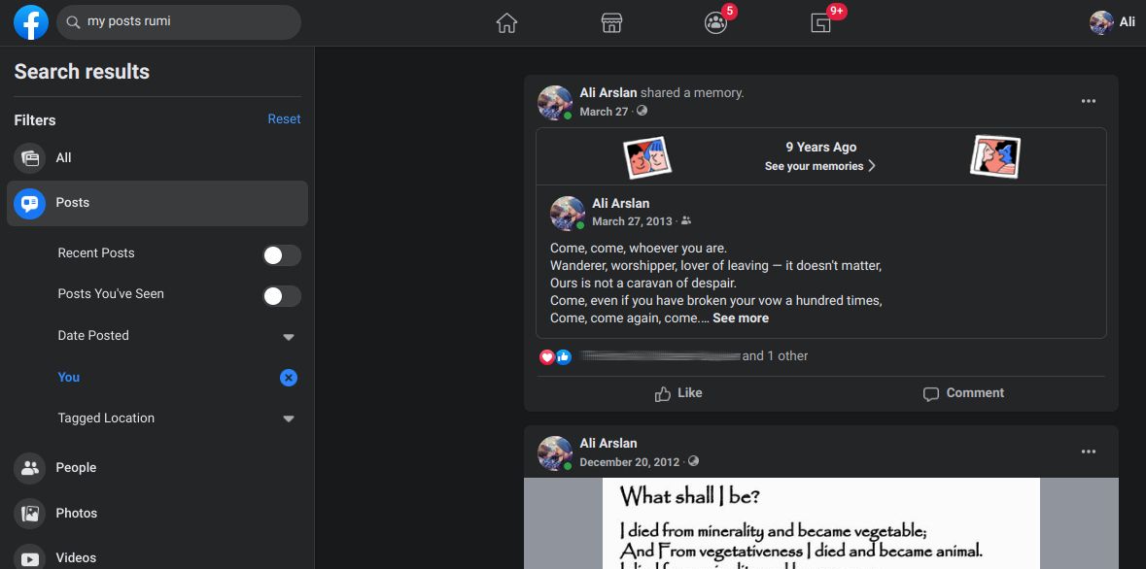Switch to the Posts filter tab
Image resolution: width=1146 pixels, height=569 pixels.
coord(72,203)
